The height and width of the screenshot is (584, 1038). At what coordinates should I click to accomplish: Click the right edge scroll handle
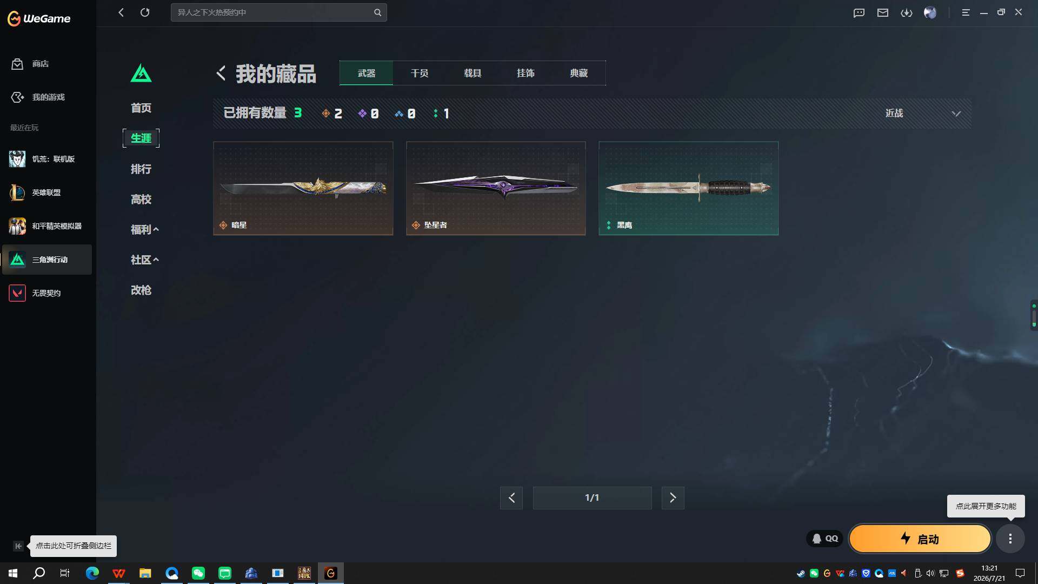[x=1034, y=315]
